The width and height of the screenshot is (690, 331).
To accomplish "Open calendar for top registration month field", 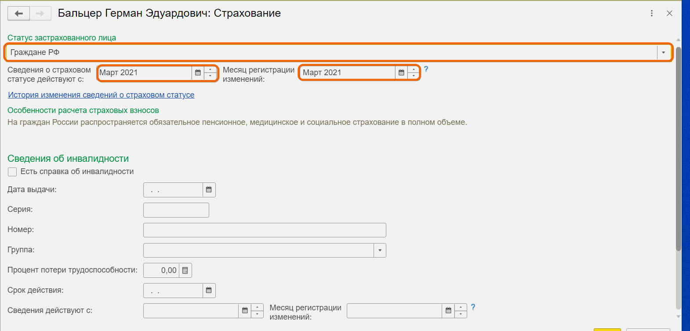I will 401,73.
